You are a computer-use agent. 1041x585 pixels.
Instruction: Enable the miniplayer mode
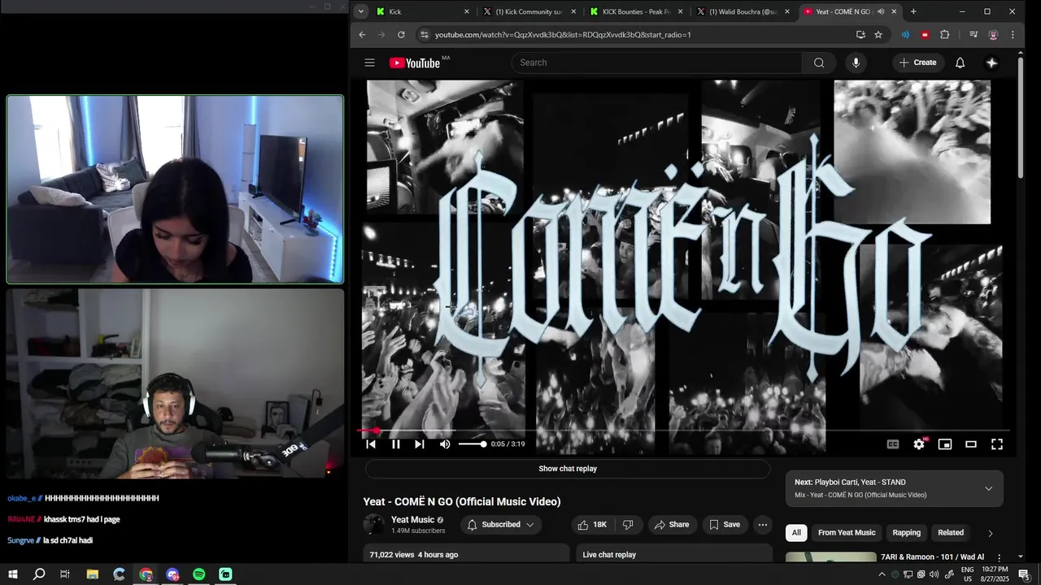(945, 444)
